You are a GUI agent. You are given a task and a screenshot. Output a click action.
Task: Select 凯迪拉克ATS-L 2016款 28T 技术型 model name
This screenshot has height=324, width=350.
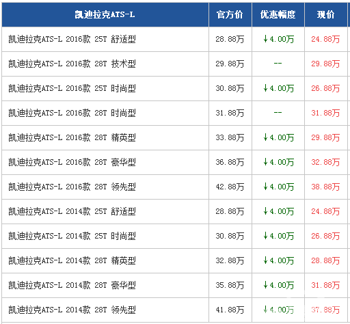72,64
